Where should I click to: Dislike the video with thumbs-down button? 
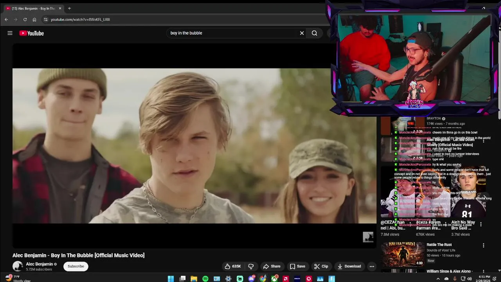pos(251,266)
